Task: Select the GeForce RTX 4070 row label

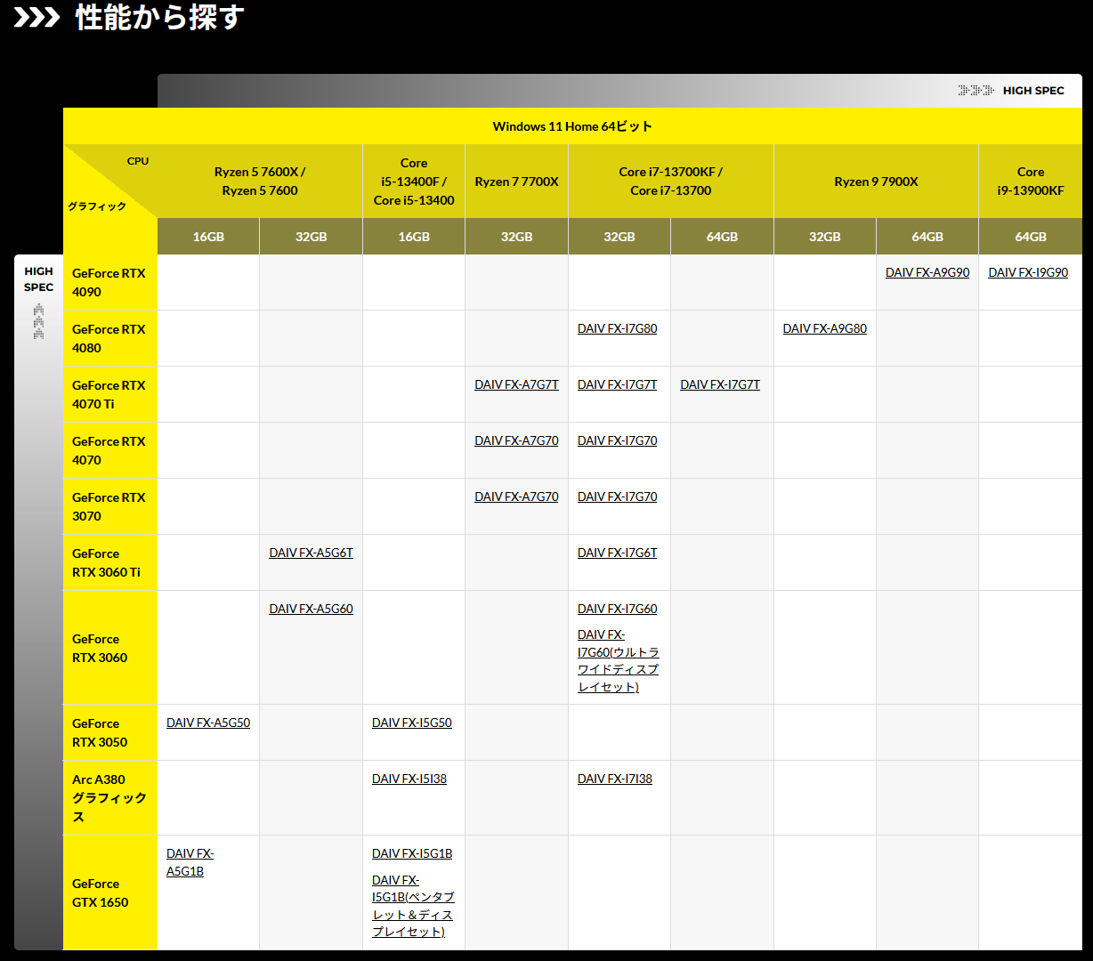Action: 109,450
